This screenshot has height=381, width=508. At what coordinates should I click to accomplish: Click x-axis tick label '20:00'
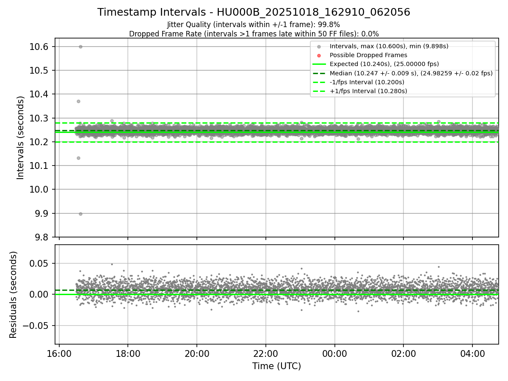coord(197,353)
